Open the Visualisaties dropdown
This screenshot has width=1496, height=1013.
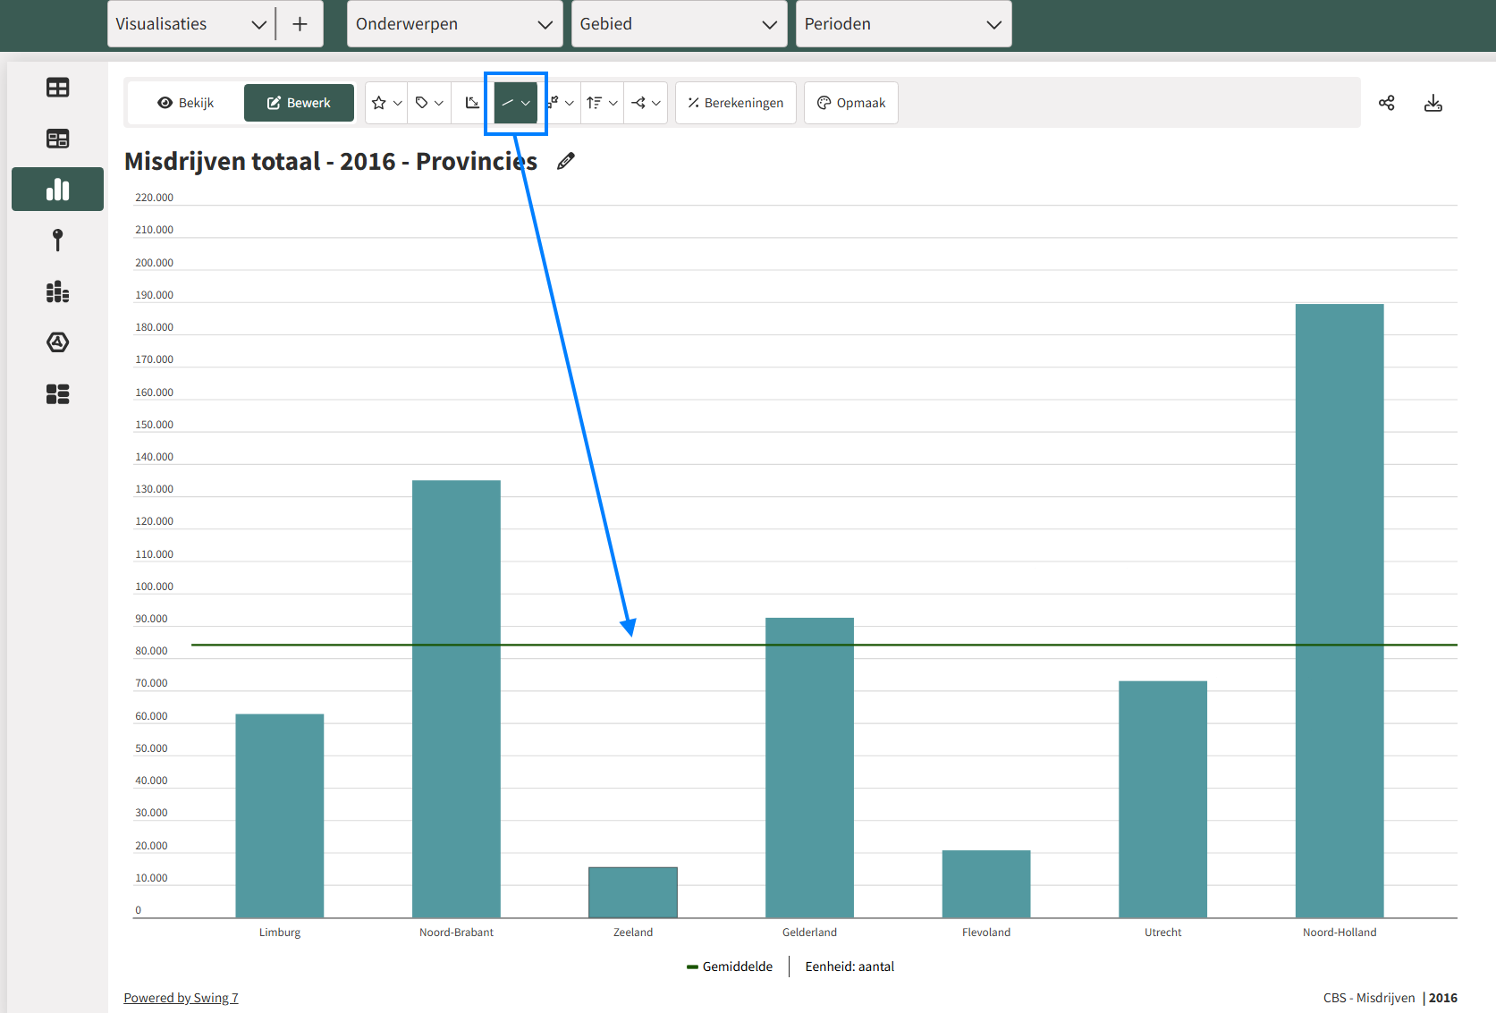190,24
